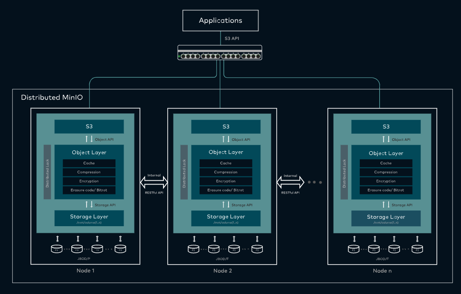Click the S3 API label
Image resolution: width=461 pixels, height=294 pixels.
pos(231,38)
